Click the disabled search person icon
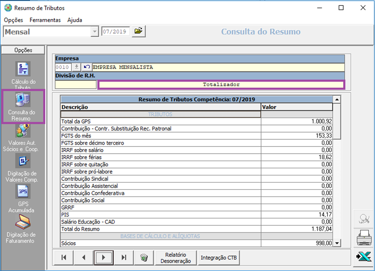375x271 pixels. tap(364, 219)
